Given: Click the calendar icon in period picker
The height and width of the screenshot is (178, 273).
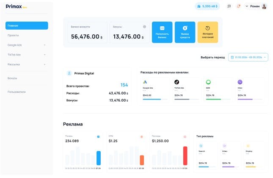Looking at the screenshot, I should [x=232, y=57].
